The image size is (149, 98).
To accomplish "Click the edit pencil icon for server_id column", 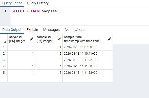I will click(x=32, y=39).
